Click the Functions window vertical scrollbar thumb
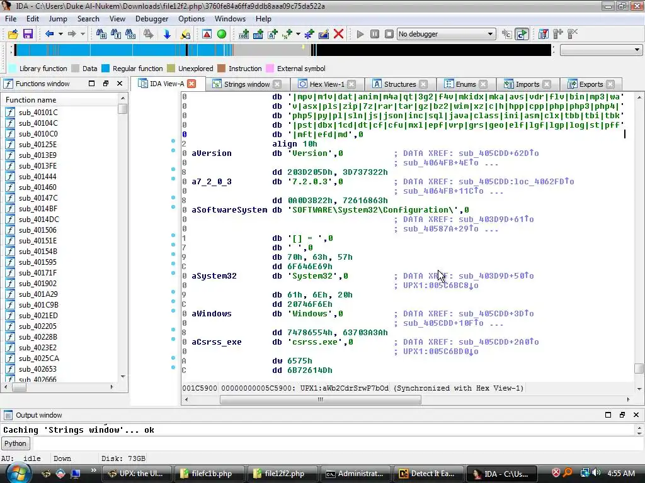Viewport: 645px width, 483px height. [x=123, y=109]
